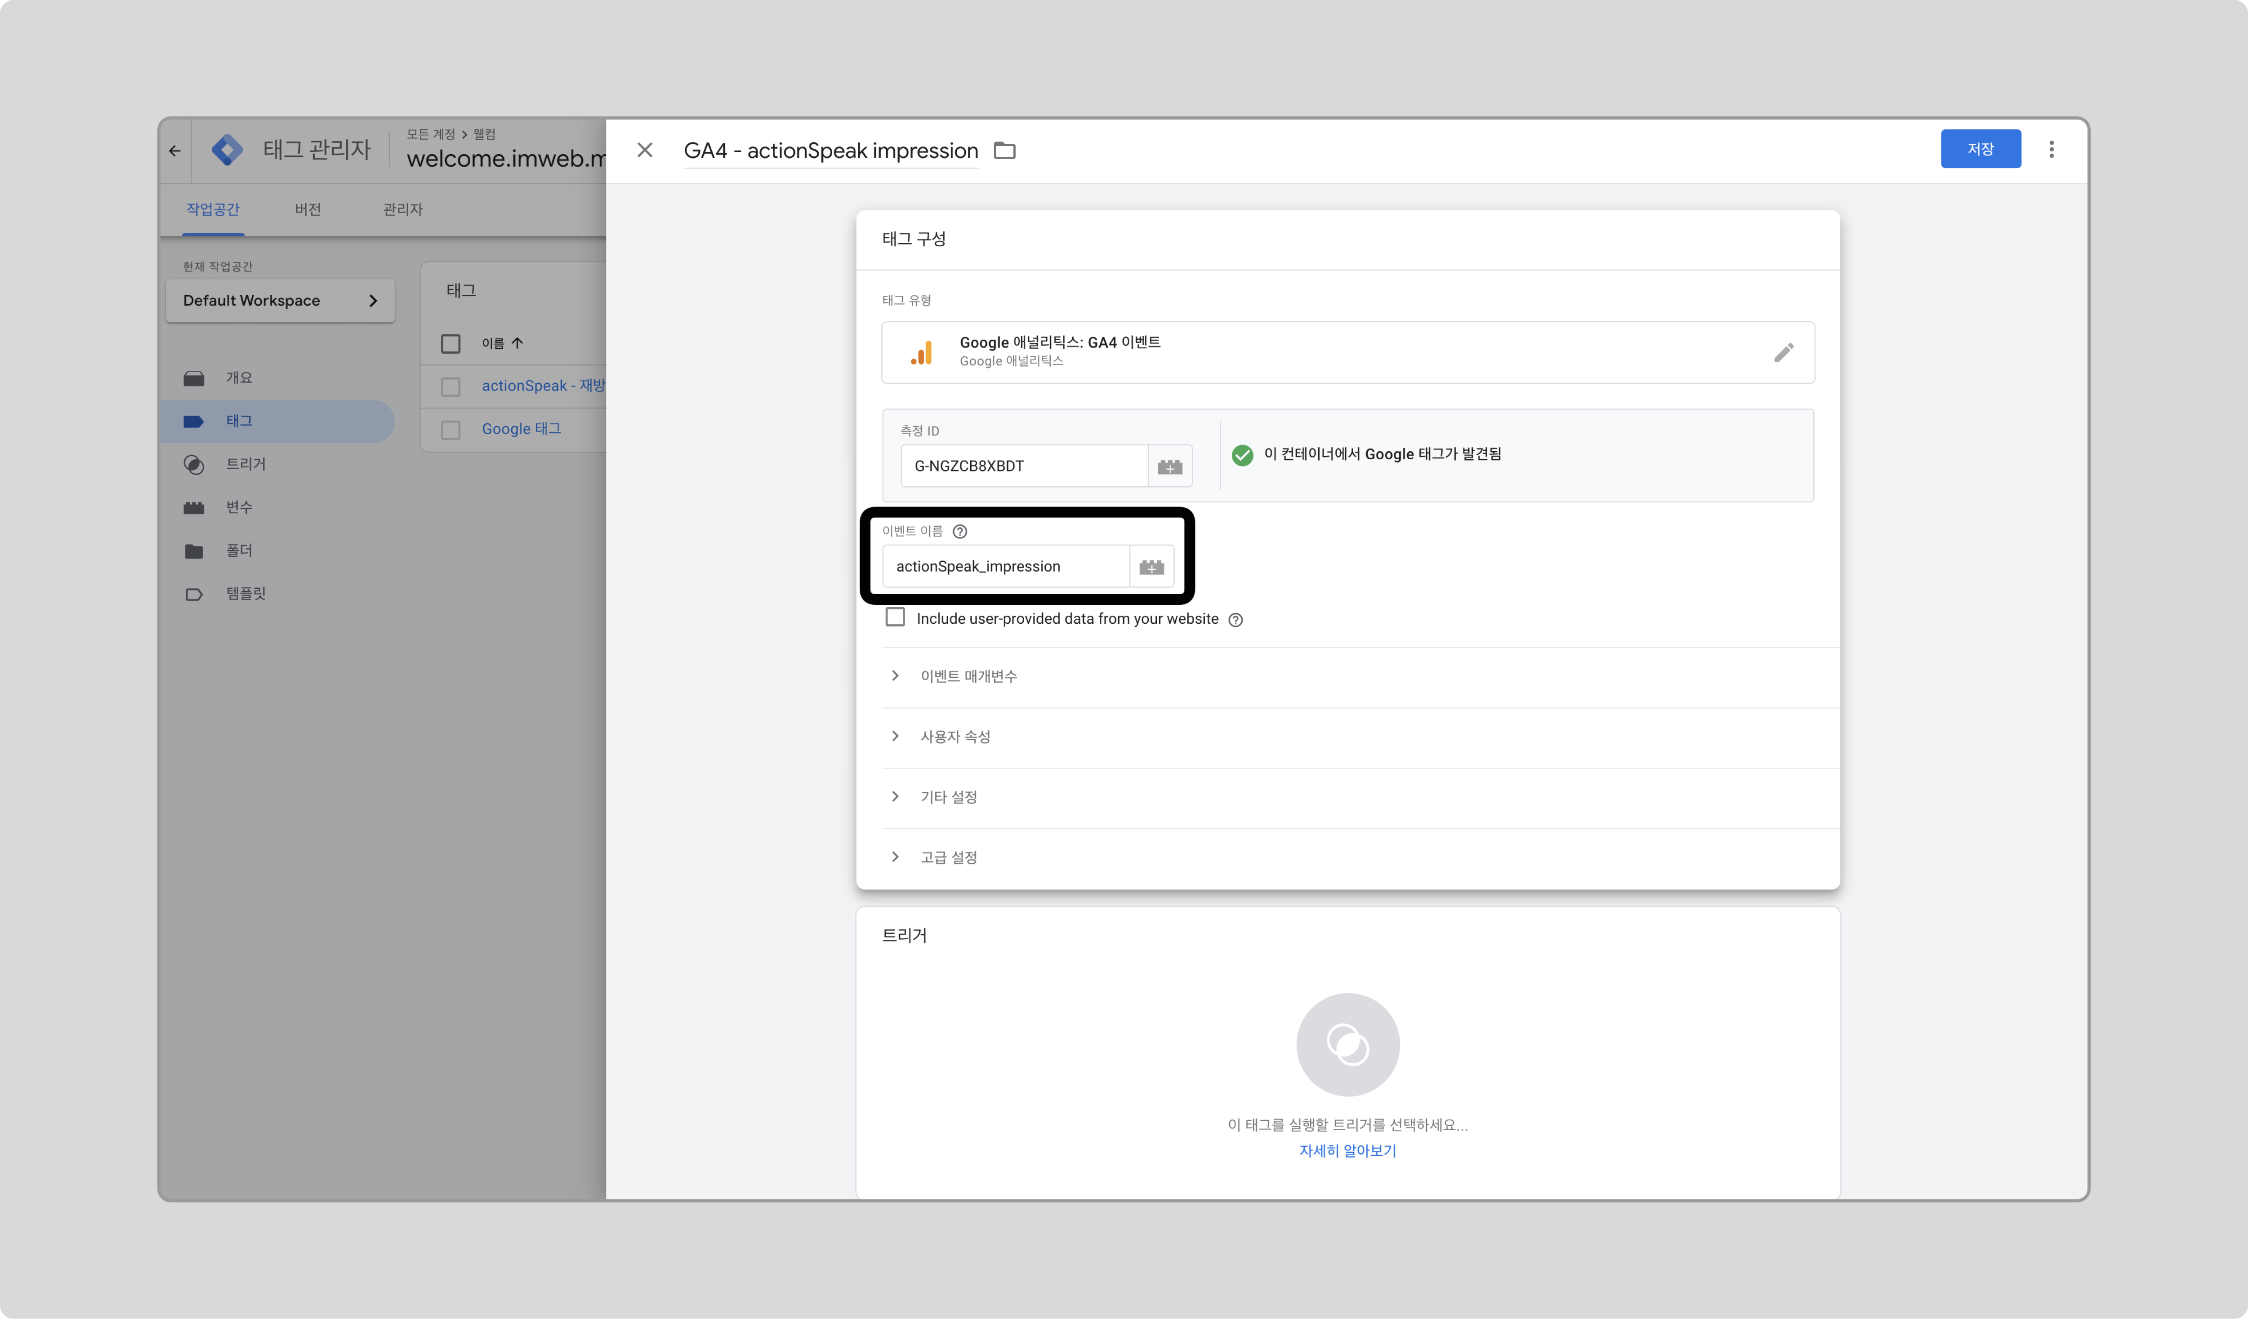Close the GA4 tag editor panel
2248x1319 pixels.
coord(645,150)
